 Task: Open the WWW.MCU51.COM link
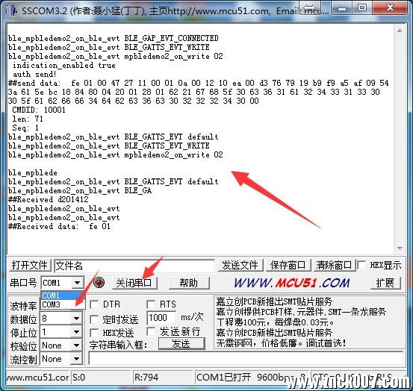tap(292, 283)
